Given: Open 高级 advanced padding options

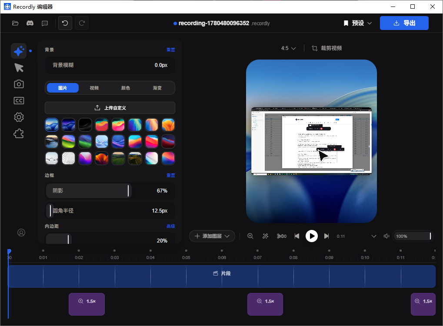Looking at the screenshot, I should (x=171, y=226).
